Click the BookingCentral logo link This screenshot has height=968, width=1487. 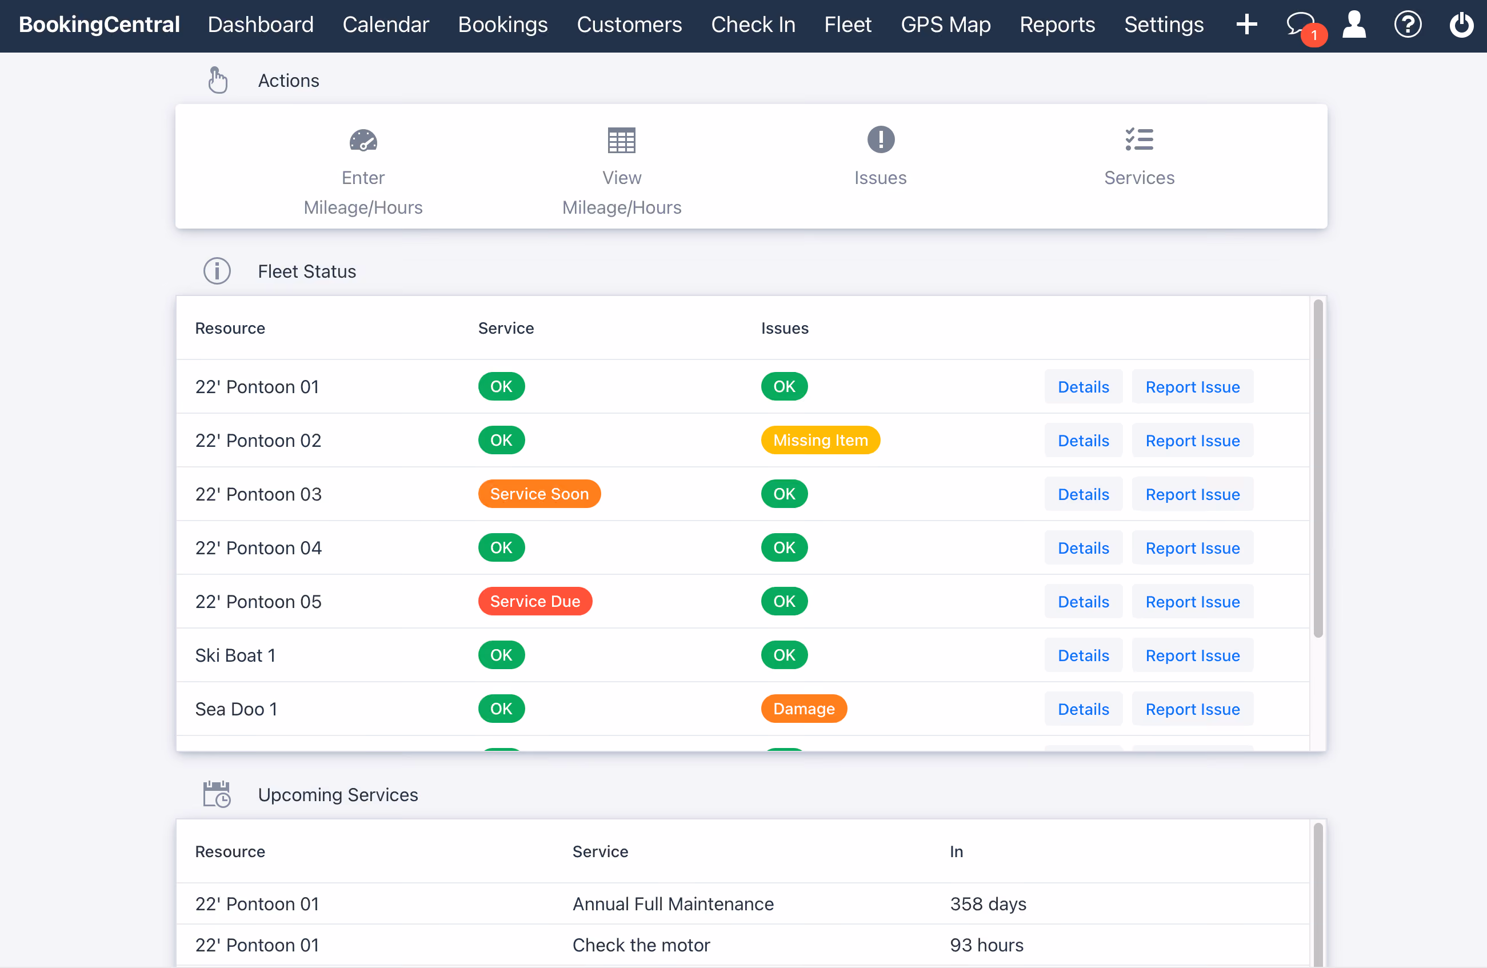(99, 25)
